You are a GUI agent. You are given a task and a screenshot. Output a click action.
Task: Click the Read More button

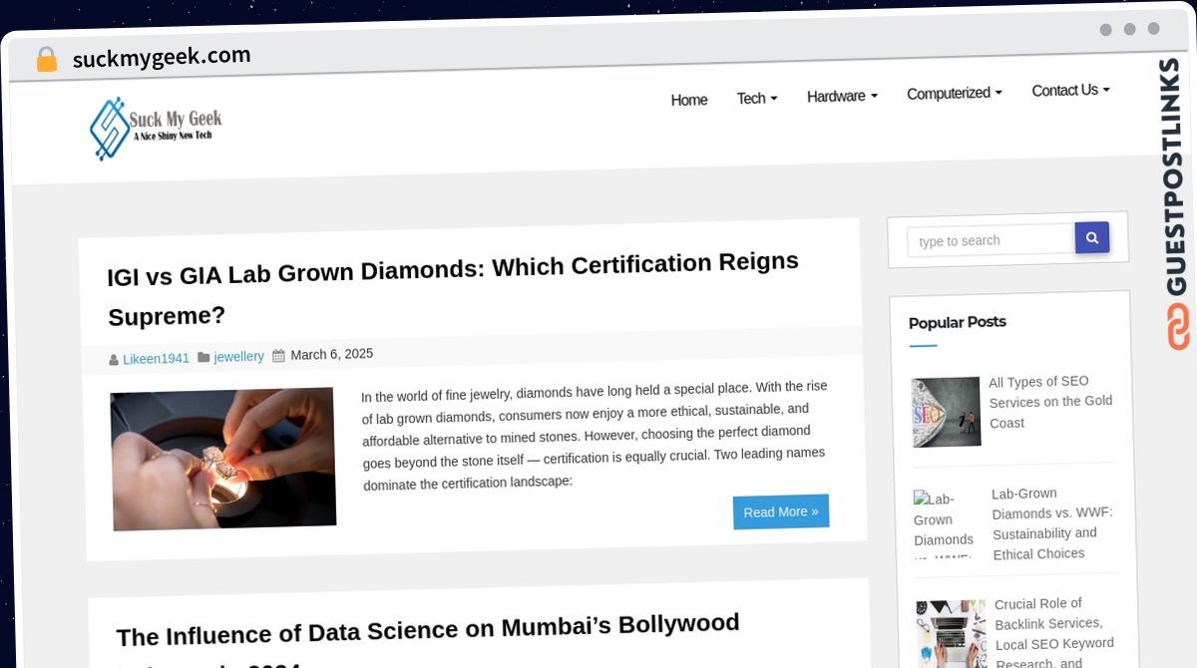pyautogui.click(x=781, y=511)
